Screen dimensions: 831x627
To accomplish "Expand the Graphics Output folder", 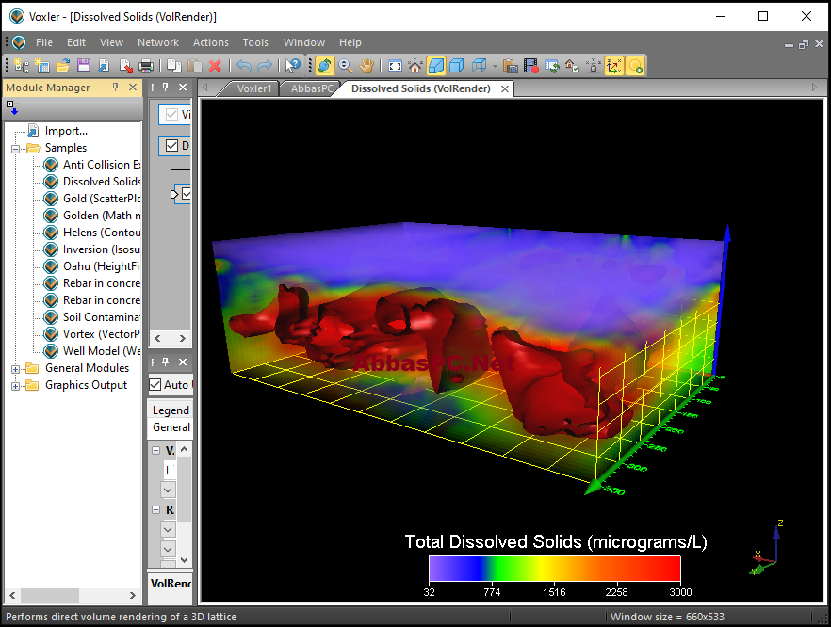I will tap(15, 386).
